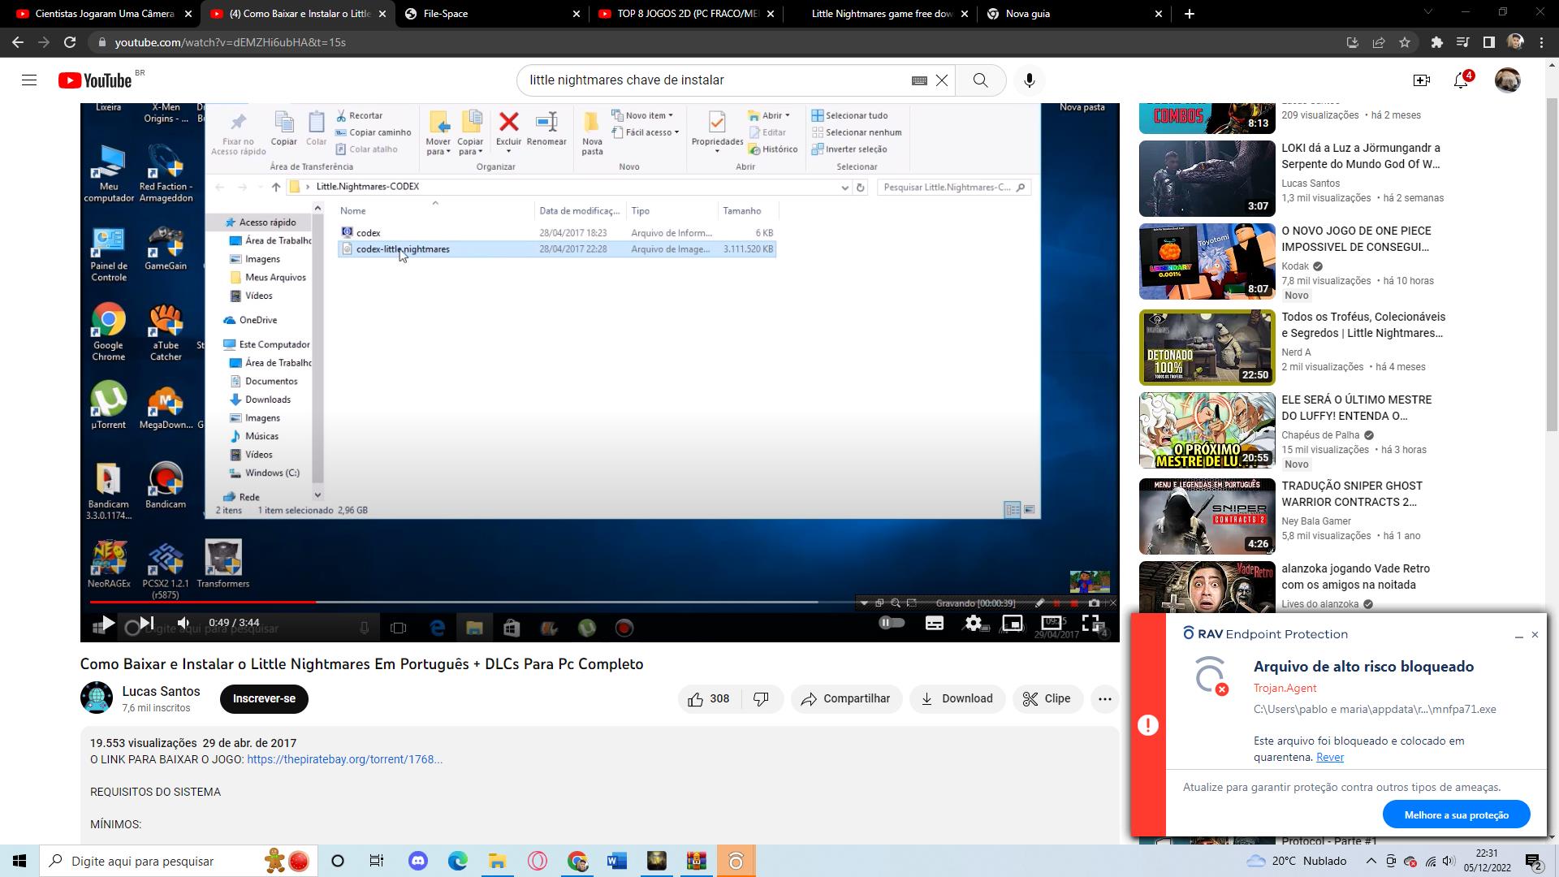The height and width of the screenshot is (877, 1559).
Task: Switch to miniplayer mode
Action: coord(1013,623)
